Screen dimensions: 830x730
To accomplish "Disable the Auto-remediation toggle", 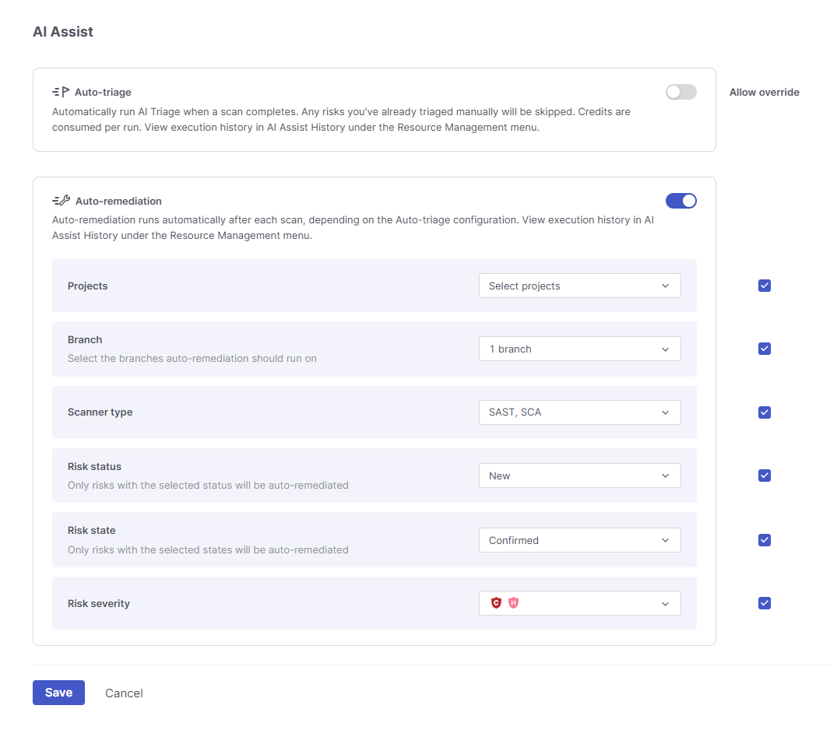I will [681, 201].
